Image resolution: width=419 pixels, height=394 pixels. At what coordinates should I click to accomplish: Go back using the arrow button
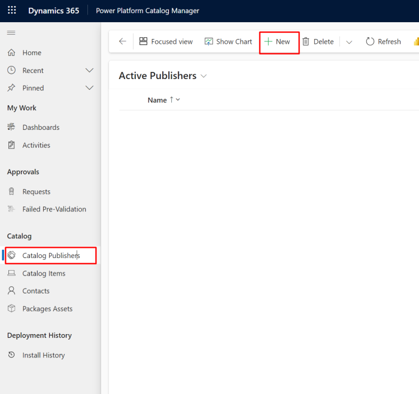pyautogui.click(x=122, y=41)
